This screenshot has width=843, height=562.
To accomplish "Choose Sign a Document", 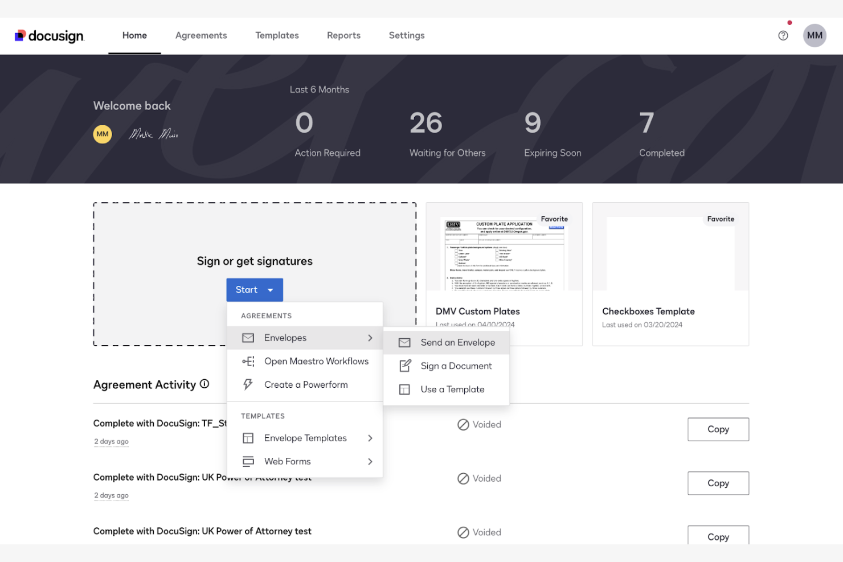I will pos(447,366).
